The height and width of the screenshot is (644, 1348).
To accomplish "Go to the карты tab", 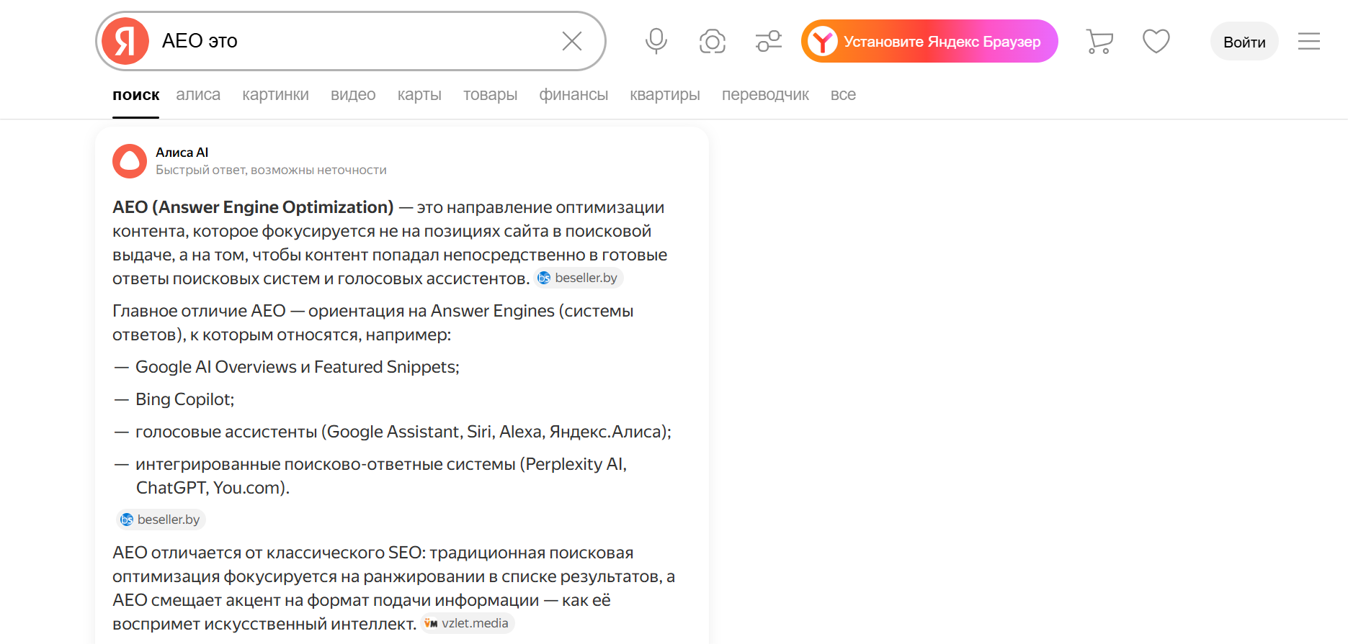I will point(419,95).
